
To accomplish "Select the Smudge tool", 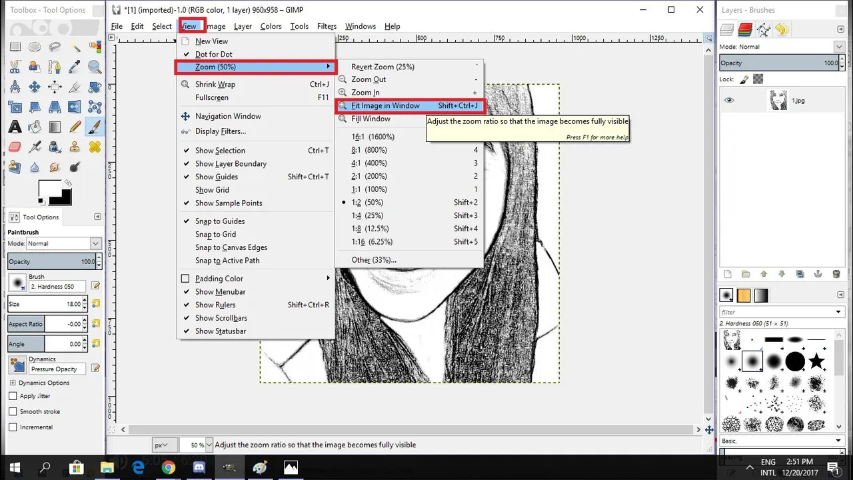I will tap(55, 167).
